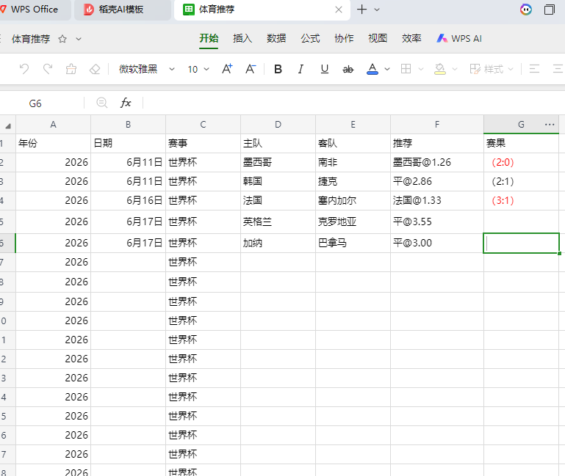This screenshot has height=476, width=565.
Task: Click the red (3:1) result cell
Action: [522, 200]
